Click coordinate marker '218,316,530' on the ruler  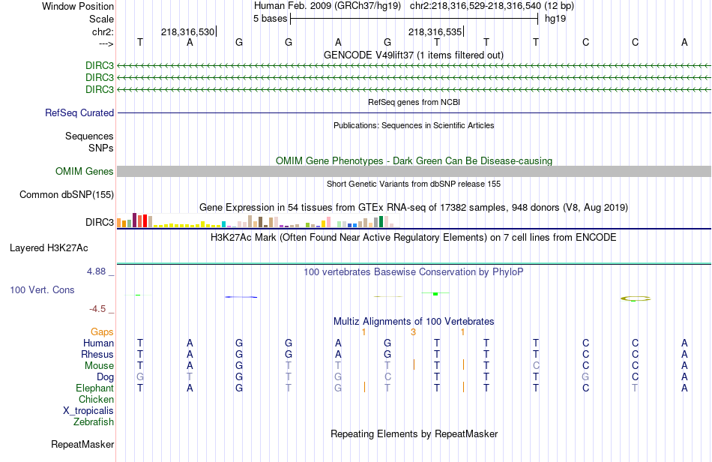pyautogui.click(x=187, y=31)
